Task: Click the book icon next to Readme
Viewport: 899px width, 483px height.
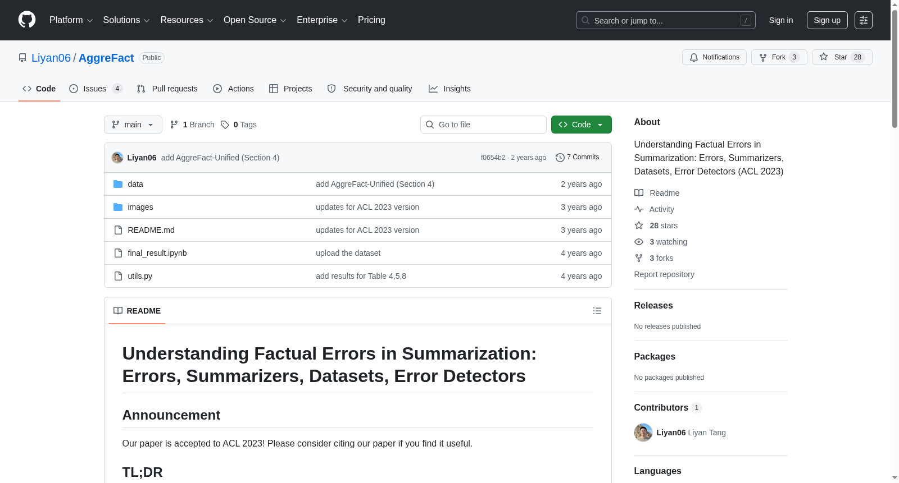Action: click(x=639, y=193)
